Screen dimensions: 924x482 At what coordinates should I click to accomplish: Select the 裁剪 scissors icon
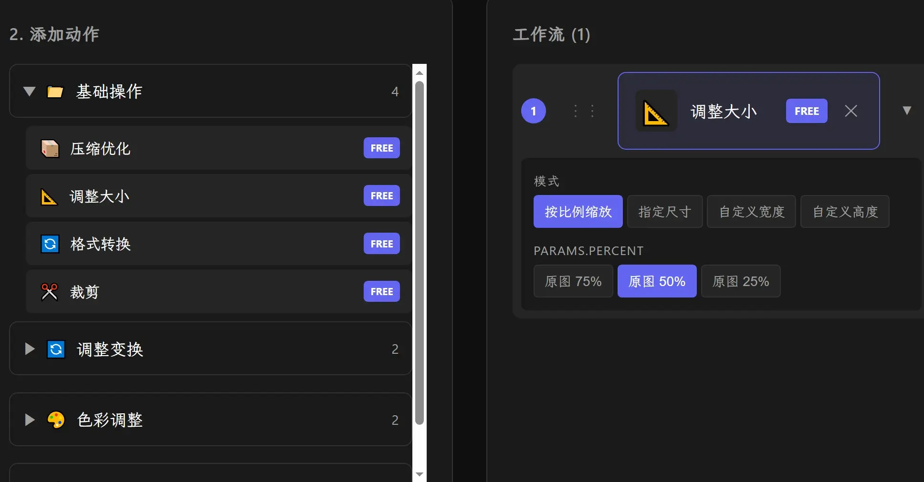pyautogui.click(x=49, y=291)
